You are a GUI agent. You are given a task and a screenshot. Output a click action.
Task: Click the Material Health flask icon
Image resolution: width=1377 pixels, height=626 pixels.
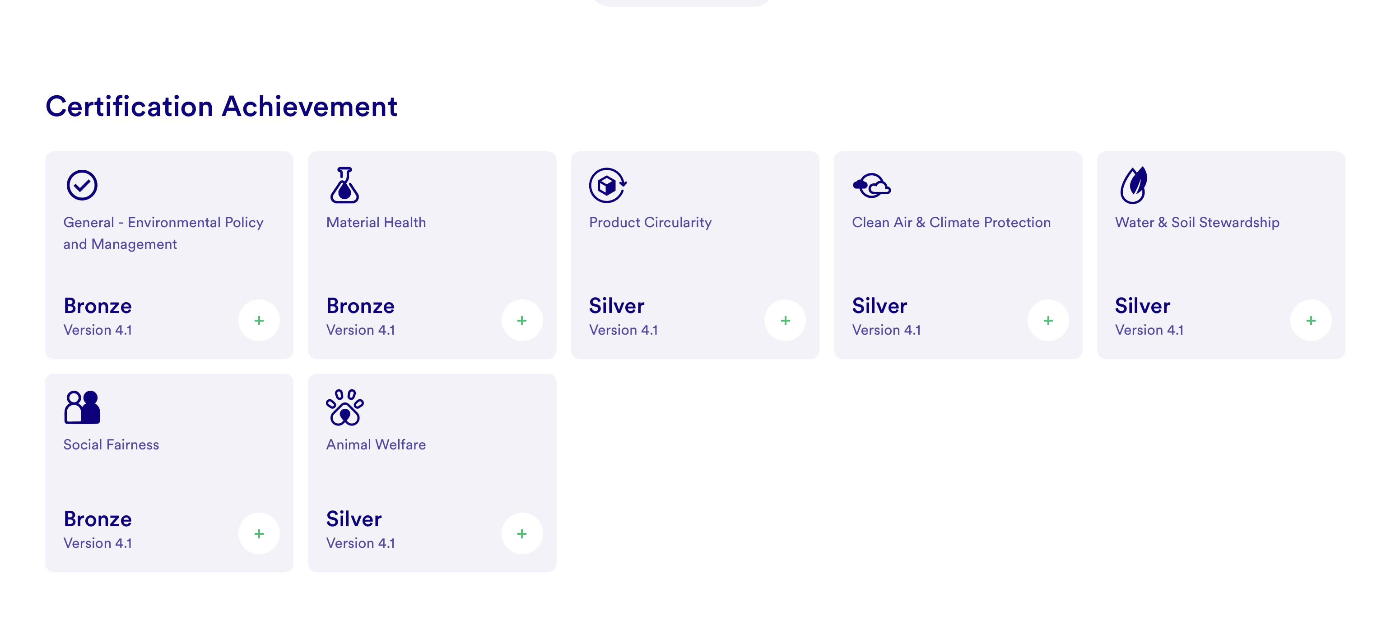(345, 186)
